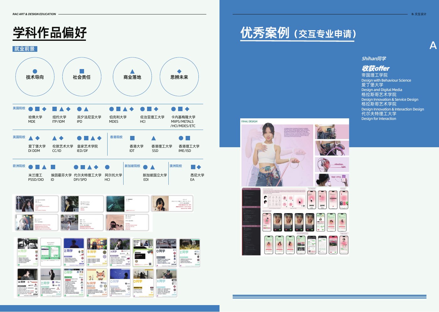Click the Shihan同学 name
The width and height of the screenshot is (439, 312).
coord(374,59)
